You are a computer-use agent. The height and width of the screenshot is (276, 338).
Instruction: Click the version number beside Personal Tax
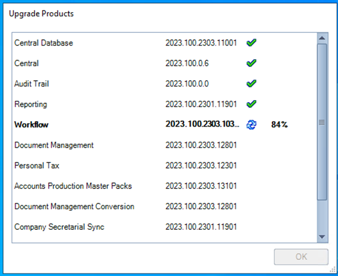(x=201, y=166)
